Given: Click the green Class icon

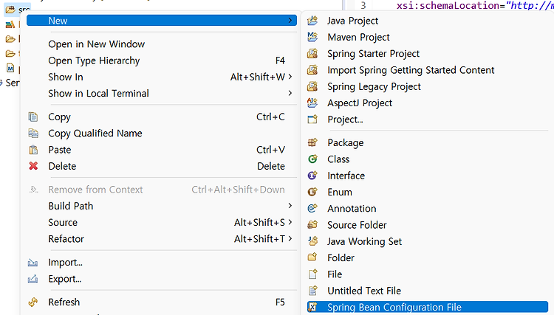Looking at the screenshot, I should pos(312,159).
